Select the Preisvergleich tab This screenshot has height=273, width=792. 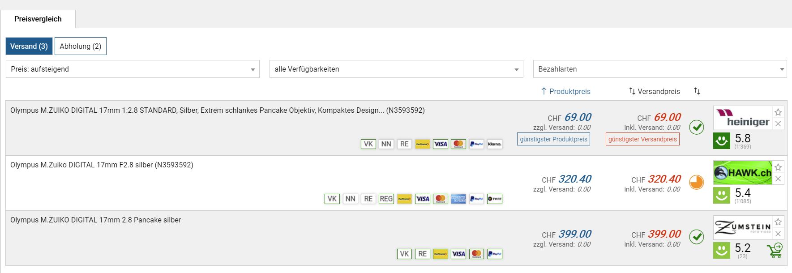38,19
